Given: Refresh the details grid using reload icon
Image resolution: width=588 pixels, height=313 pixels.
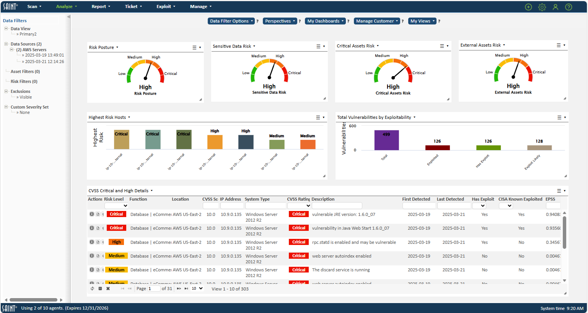Looking at the screenshot, I should click(x=92, y=289).
